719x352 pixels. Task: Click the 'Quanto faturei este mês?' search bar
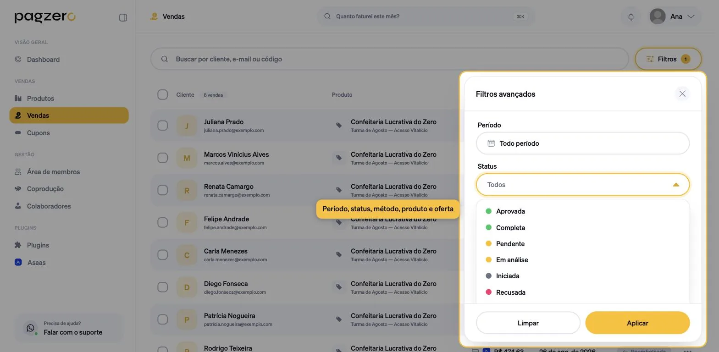(426, 16)
